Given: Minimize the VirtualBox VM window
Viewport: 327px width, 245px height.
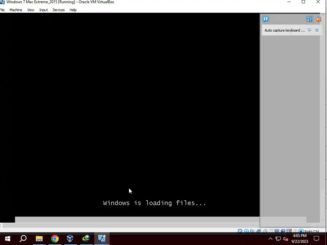Looking at the screenshot, I should pyautogui.click(x=289, y=2).
